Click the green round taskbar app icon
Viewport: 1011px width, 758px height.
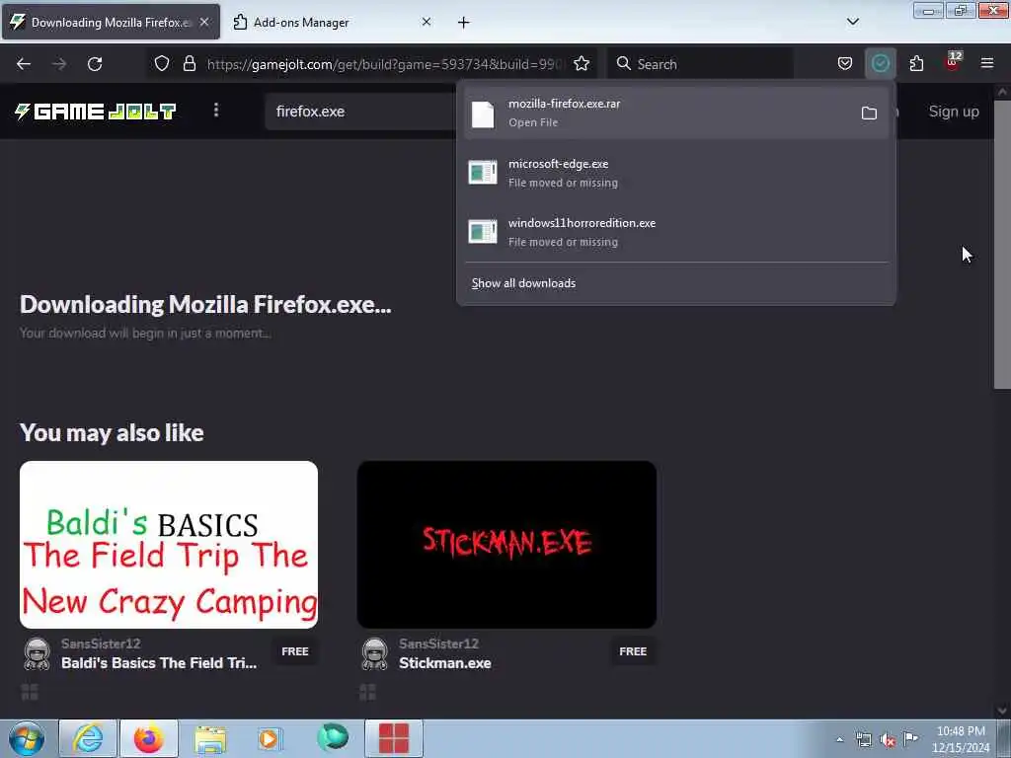tap(333, 737)
